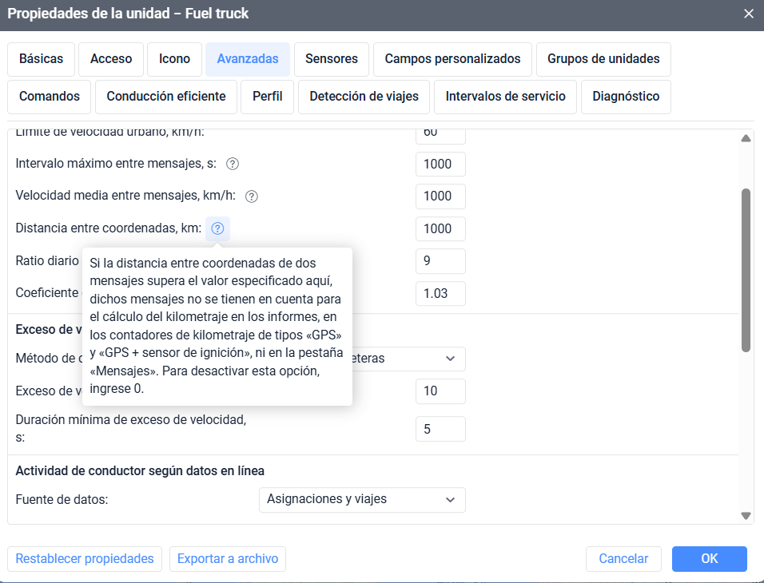Screen dimensions: 764x583
Task: Open the Intervalos de servicio tab
Action: coord(505,97)
